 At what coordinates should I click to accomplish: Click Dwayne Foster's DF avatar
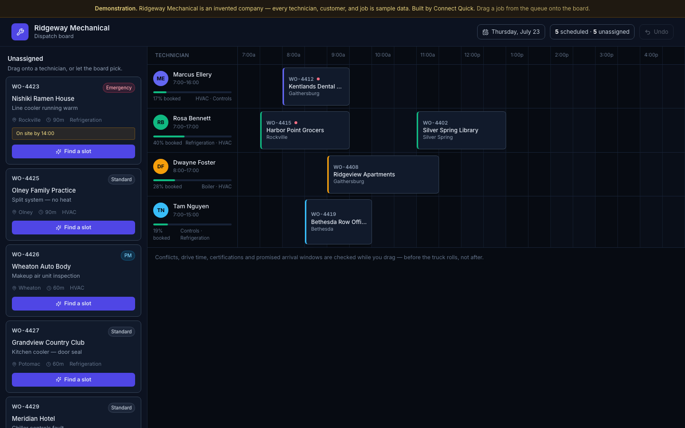[x=161, y=166]
